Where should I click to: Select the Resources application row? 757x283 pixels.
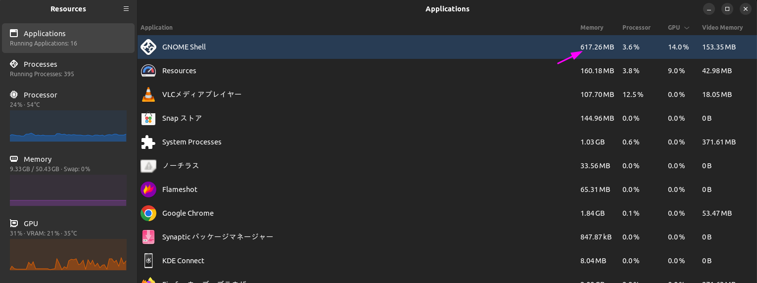(447, 71)
